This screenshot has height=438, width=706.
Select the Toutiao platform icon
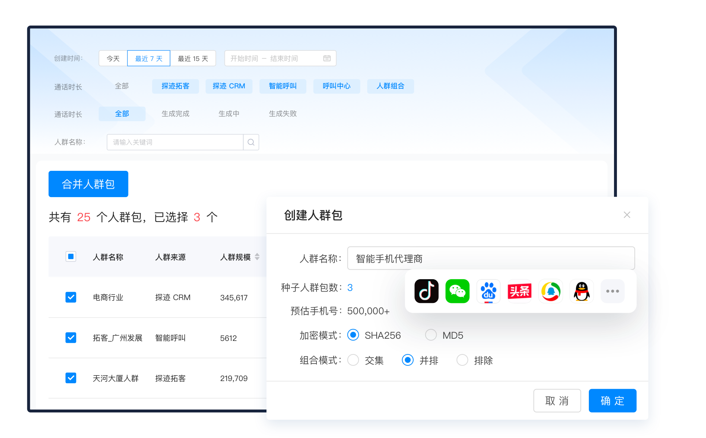coord(519,291)
